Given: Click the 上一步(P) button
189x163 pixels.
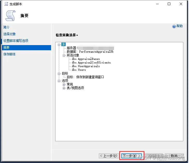Looking at the screenshot, I should (x=109, y=156).
